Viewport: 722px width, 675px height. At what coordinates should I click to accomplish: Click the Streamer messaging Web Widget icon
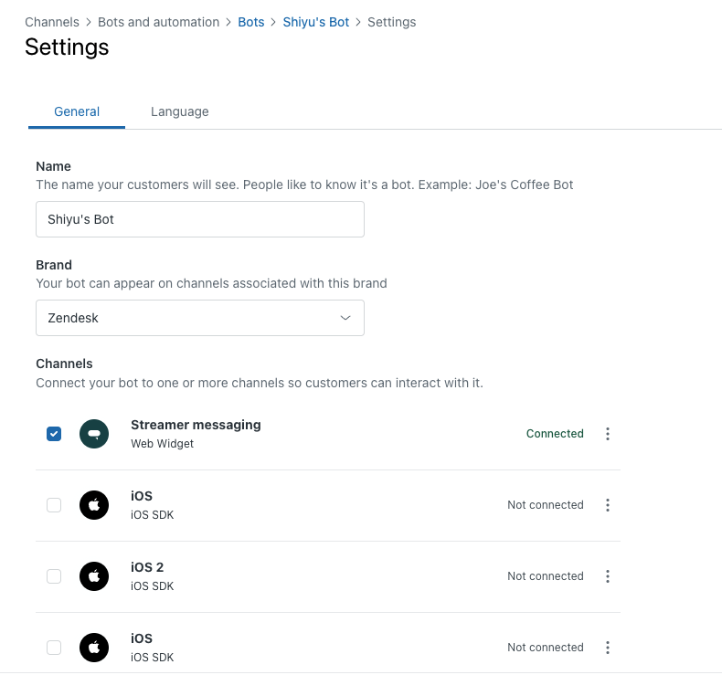[x=94, y=434]
